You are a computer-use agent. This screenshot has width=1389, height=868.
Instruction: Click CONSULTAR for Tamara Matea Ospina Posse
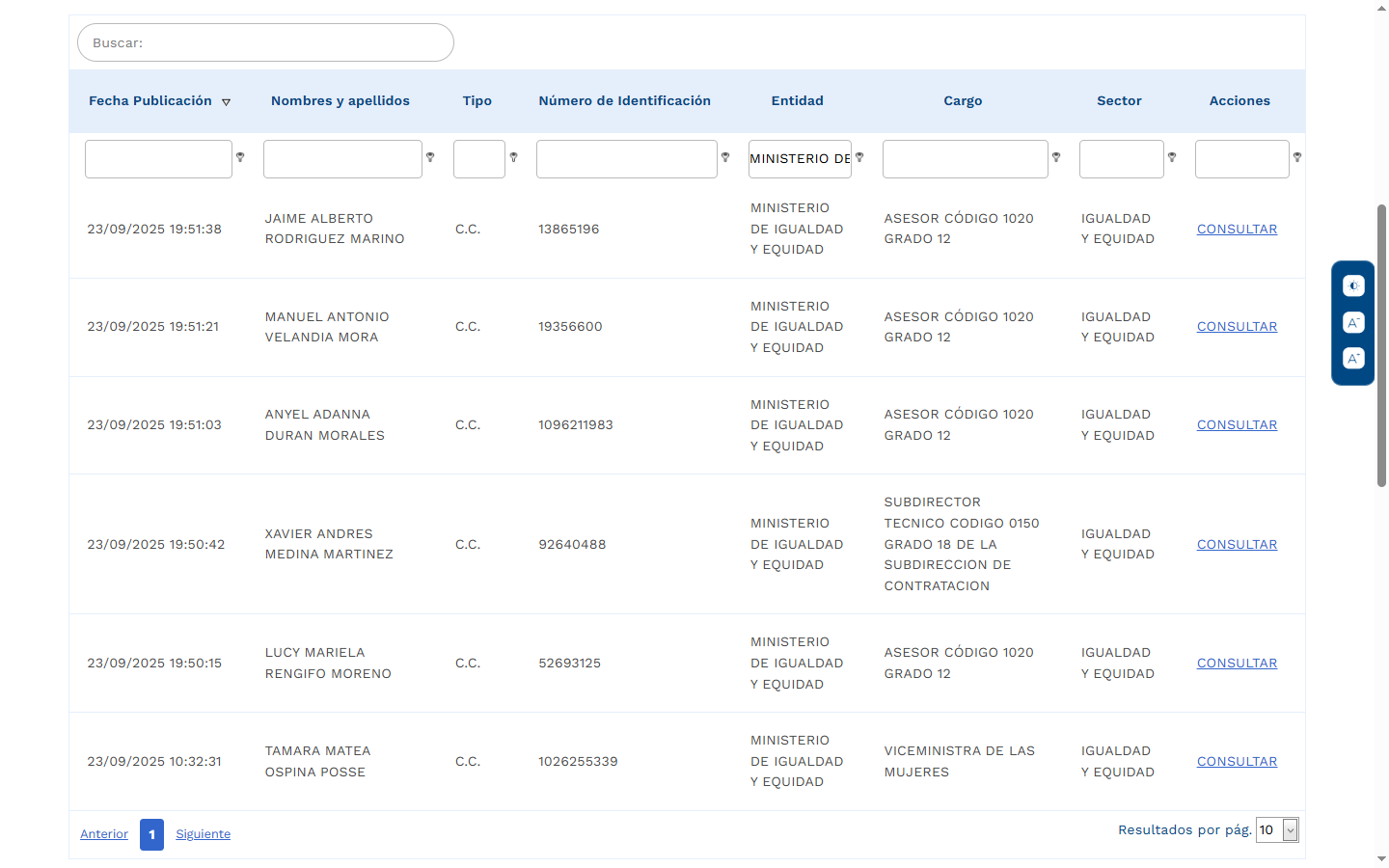(1237, 761)
